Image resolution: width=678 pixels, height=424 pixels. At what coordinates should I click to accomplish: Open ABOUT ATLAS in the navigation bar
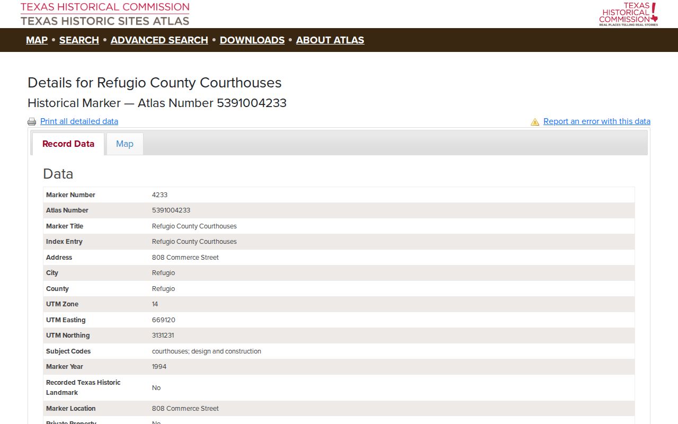330,40
